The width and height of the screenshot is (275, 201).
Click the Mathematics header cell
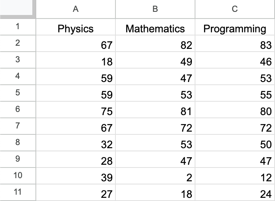155,29
